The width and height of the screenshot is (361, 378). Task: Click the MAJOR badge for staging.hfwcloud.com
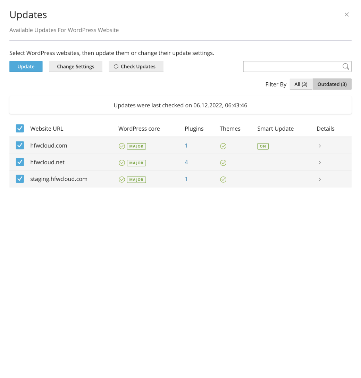[136, 179]
